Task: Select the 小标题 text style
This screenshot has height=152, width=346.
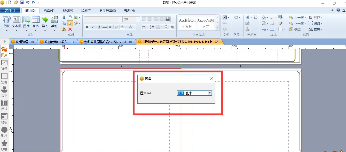Action: (x=187, y=23)
